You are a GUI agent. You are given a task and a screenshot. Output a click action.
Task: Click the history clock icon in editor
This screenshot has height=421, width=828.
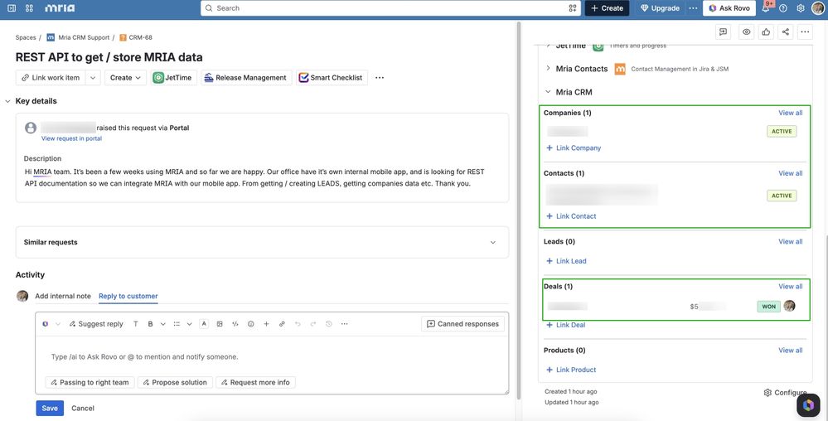click(329, 324)
